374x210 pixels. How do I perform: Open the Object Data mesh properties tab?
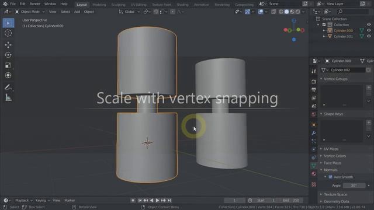pos(314,166)
